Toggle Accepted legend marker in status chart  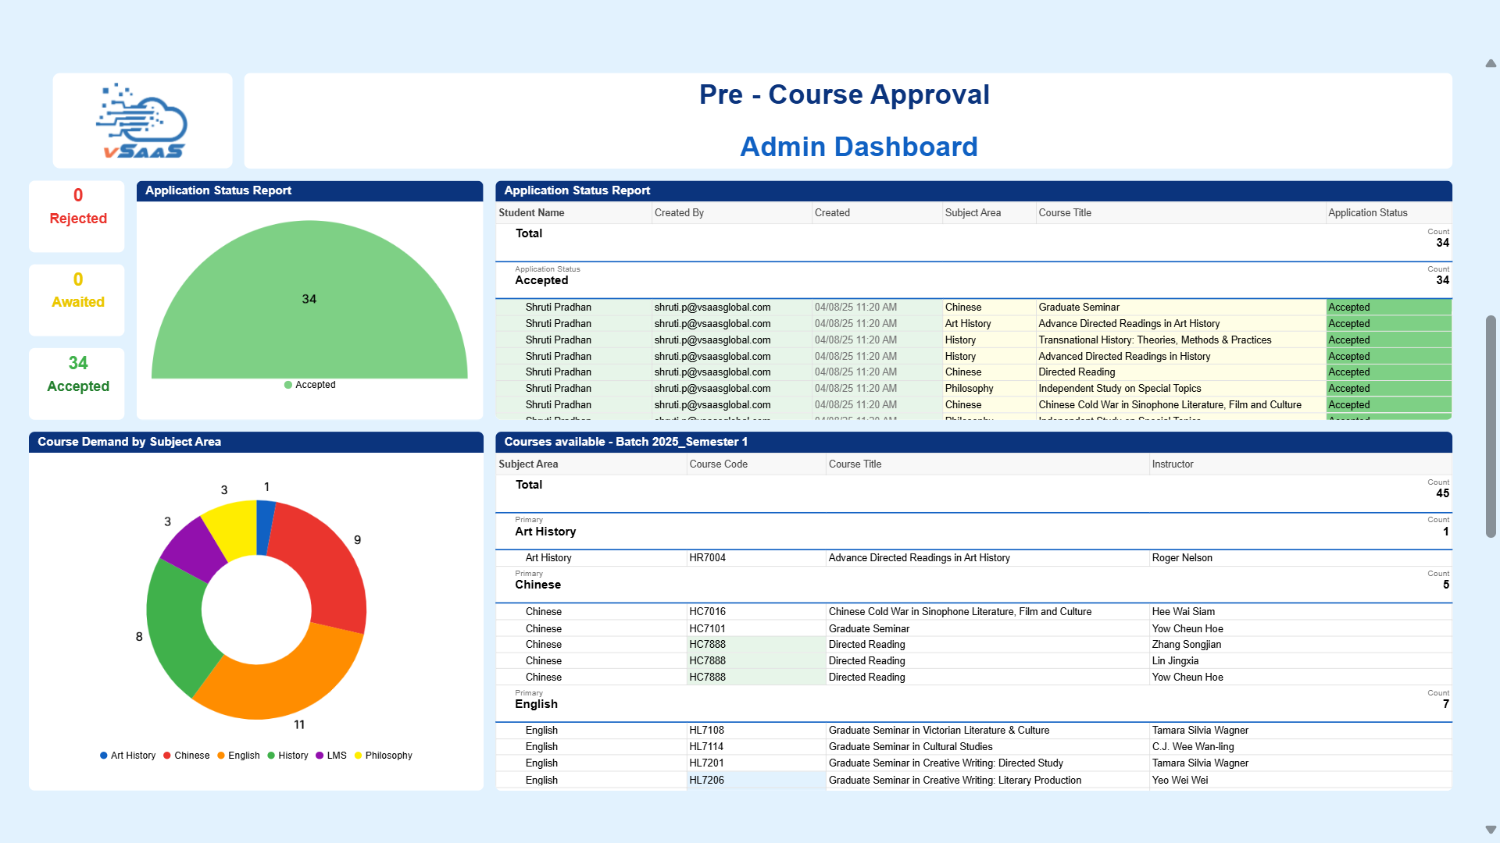tap(288, 385)
